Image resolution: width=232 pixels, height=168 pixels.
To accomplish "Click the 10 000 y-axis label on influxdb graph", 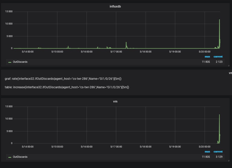I will [9, 24].
